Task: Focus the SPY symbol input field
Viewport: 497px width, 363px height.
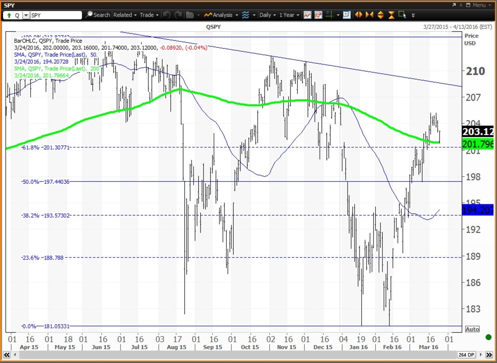Action: click(x=56, y=15)
